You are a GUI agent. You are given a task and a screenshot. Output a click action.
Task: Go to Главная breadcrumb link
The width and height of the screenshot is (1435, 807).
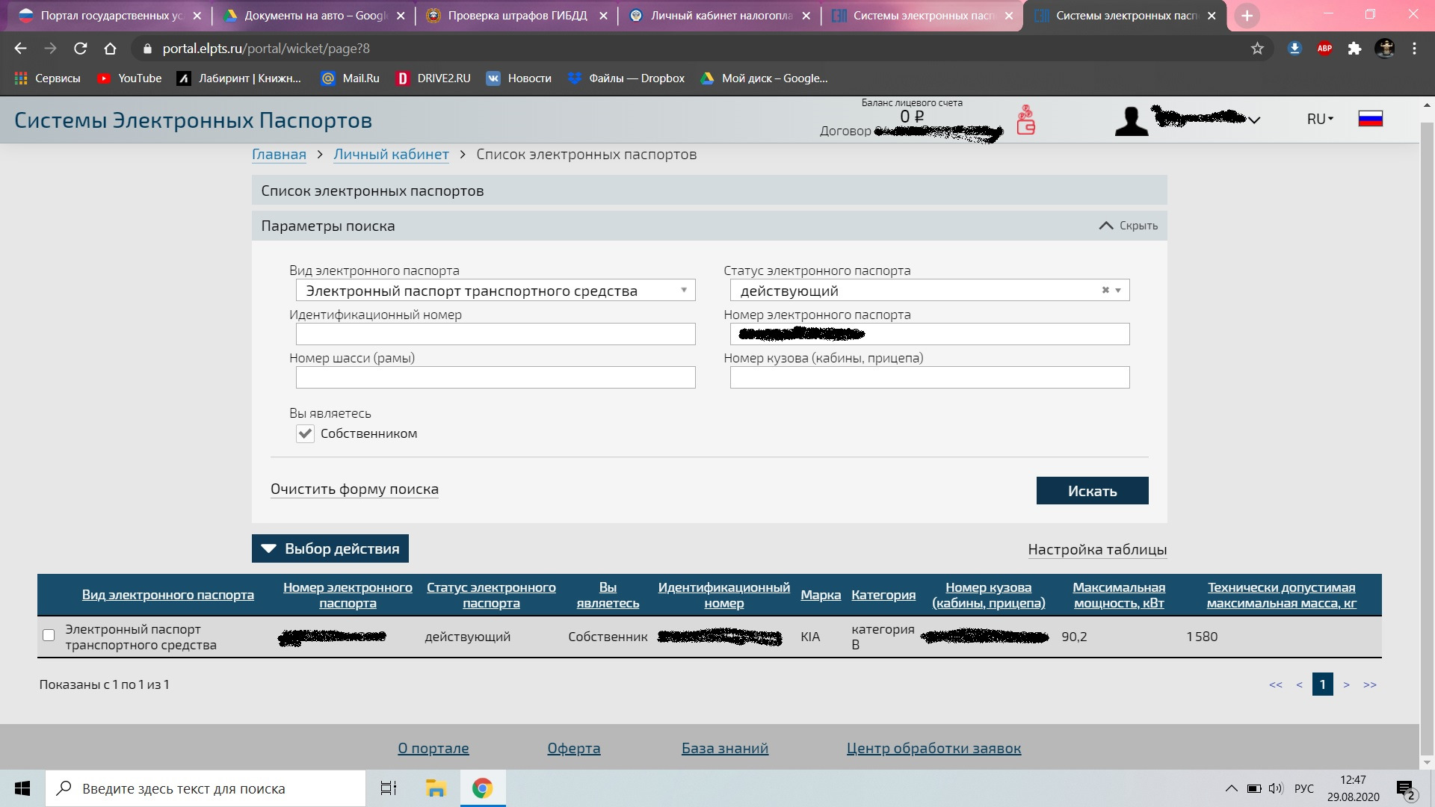pos(279,155)
